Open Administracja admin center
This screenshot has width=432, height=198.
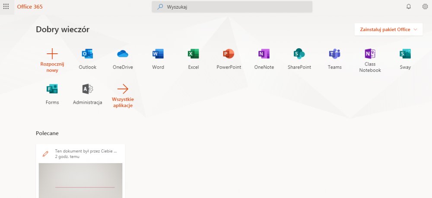coord(87,89)
